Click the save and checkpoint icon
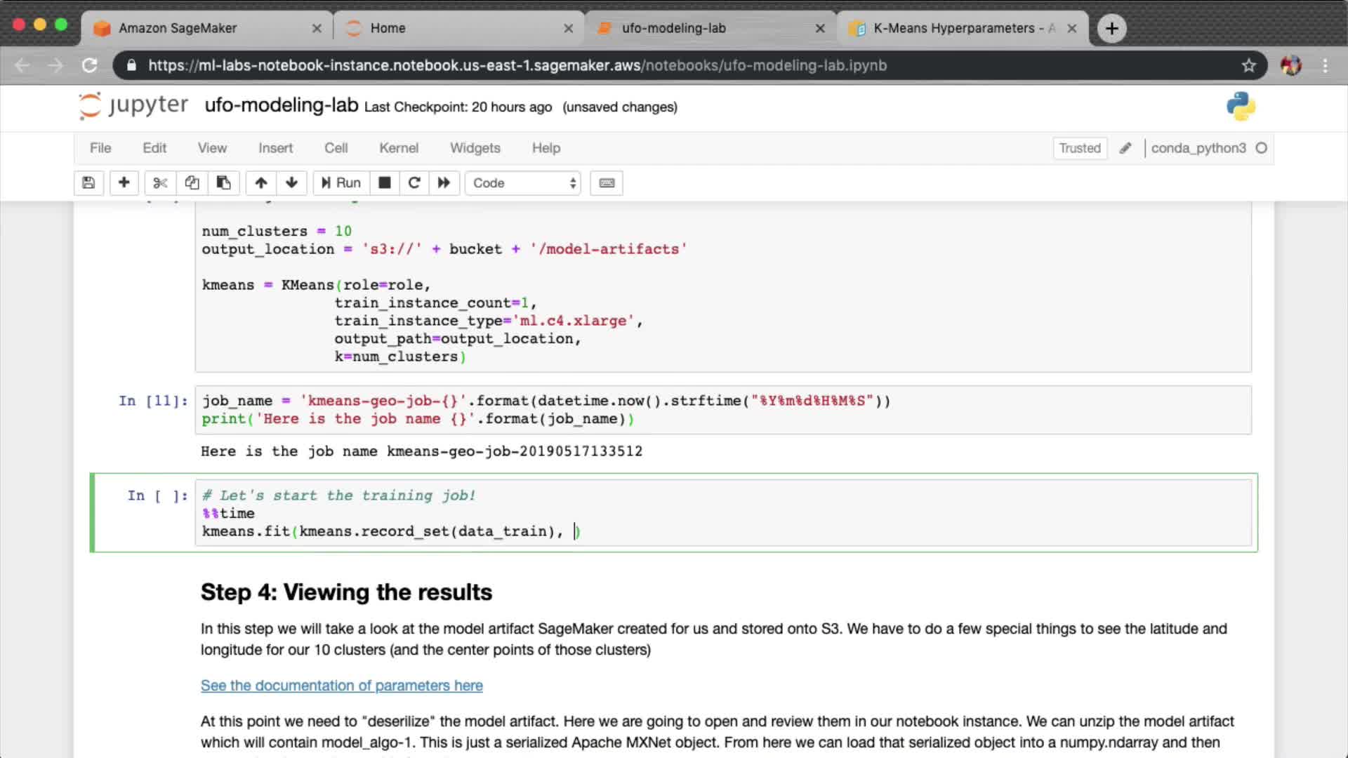 [88, 183]
